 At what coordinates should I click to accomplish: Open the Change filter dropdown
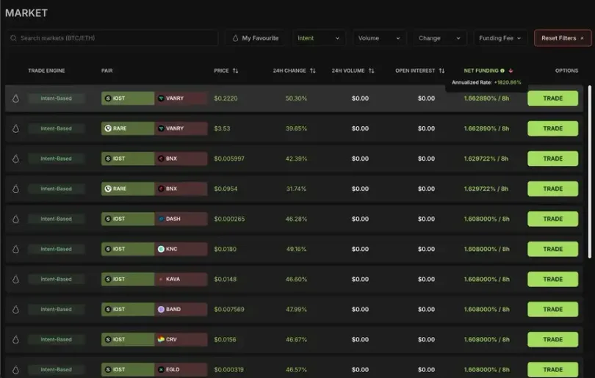tap(439, 38)
